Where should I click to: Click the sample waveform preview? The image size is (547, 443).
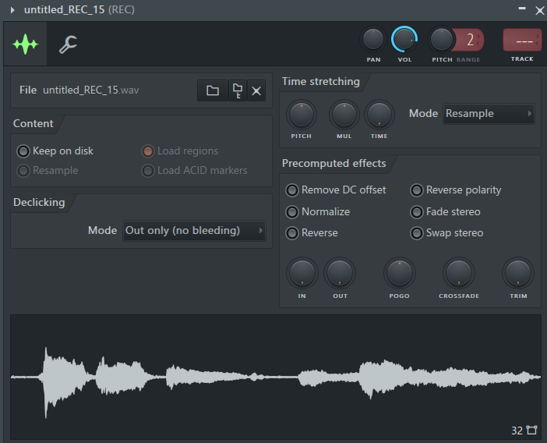pyautogui.click(x=276, y=377)
